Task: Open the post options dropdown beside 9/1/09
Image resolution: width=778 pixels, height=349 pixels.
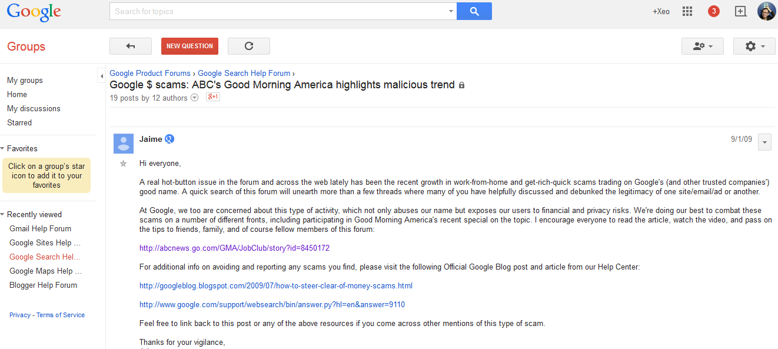Action: (x=765, y=142)
